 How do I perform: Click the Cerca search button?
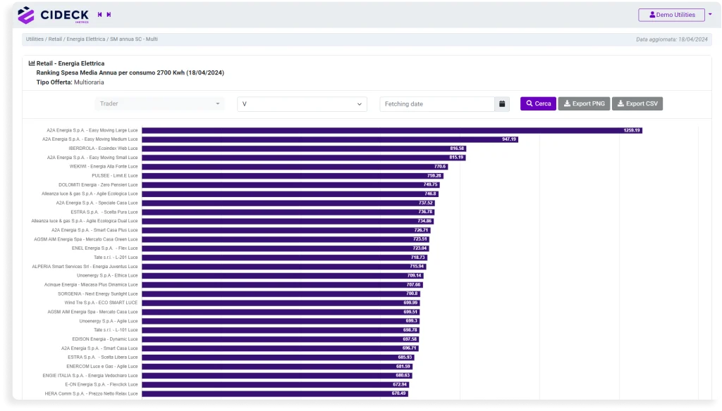point(538,103)
